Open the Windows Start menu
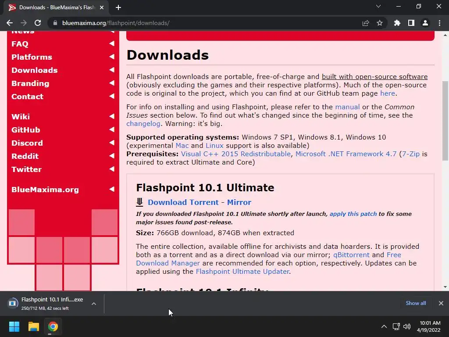Viewport: 449px width, 337px height. pos(14,326)
